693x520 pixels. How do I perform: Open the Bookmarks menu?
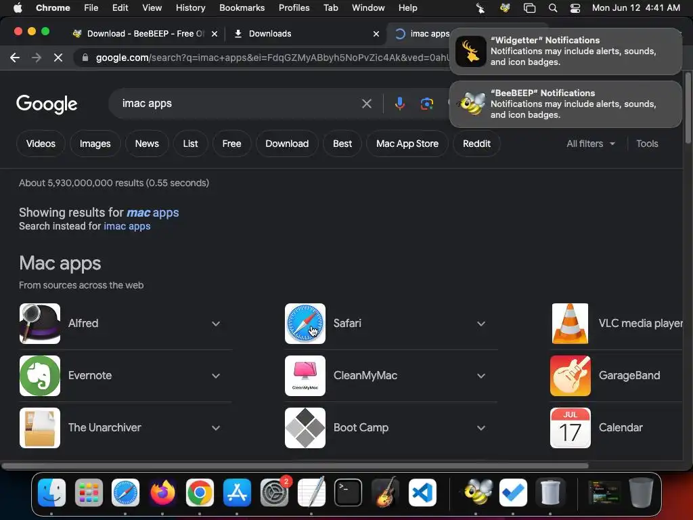(x=242, y=8)
